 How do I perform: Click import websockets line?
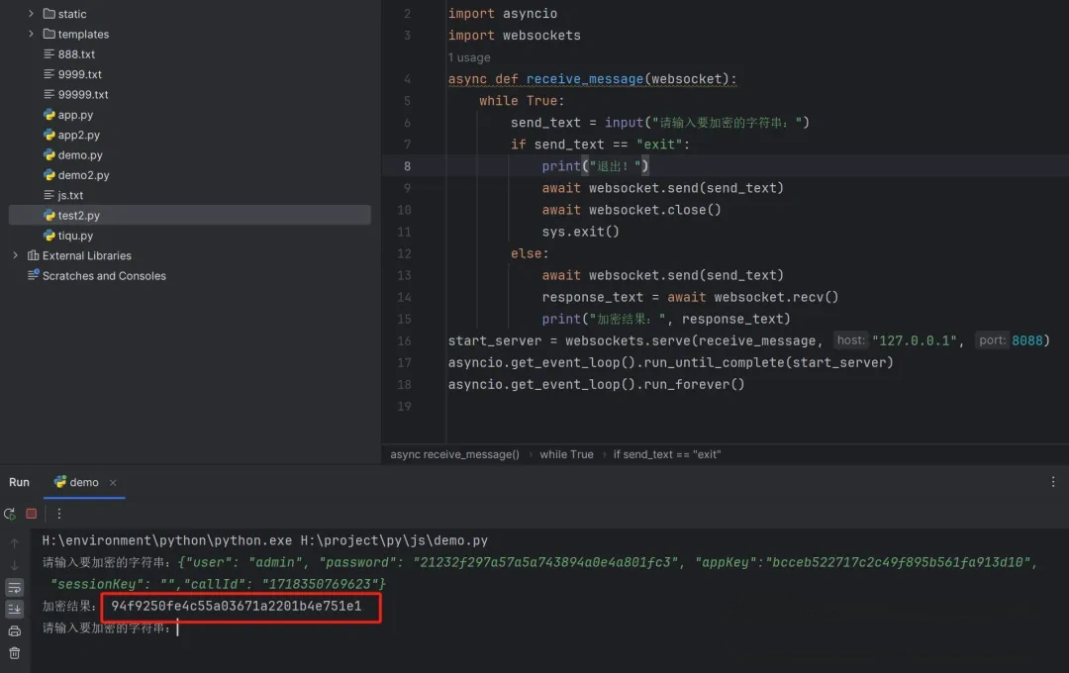[514, 36]
